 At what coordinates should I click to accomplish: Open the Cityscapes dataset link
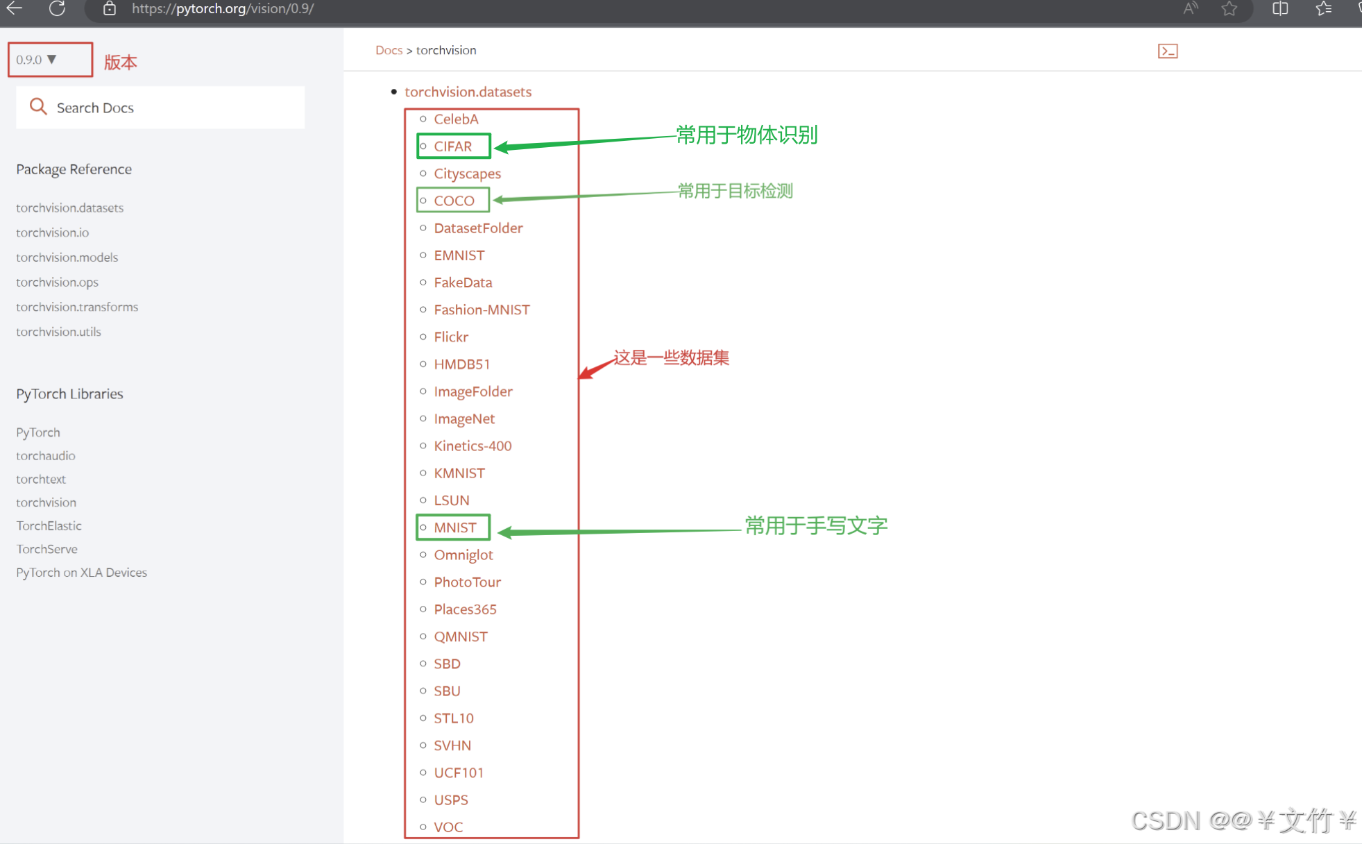point(467,174)
